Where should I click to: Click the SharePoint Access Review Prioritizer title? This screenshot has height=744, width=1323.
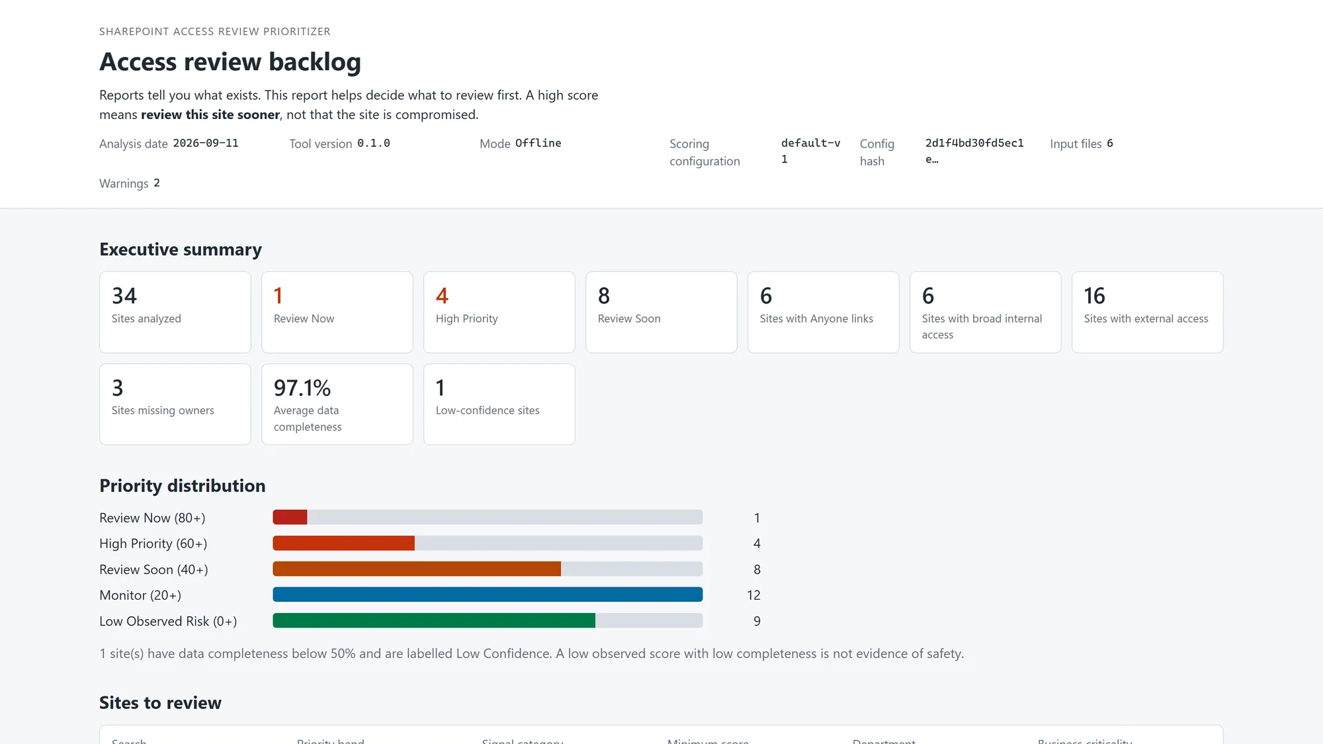(x=215, y=31)
